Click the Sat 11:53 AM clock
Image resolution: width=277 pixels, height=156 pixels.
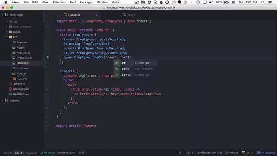[x=248, y=2]
